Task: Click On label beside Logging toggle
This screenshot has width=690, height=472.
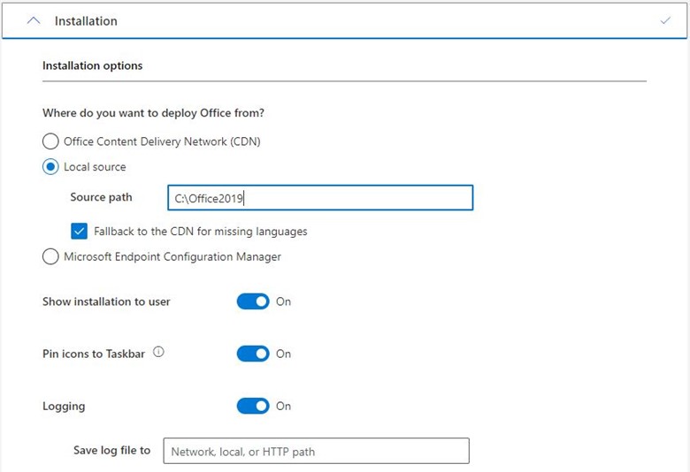Action: 283,406
